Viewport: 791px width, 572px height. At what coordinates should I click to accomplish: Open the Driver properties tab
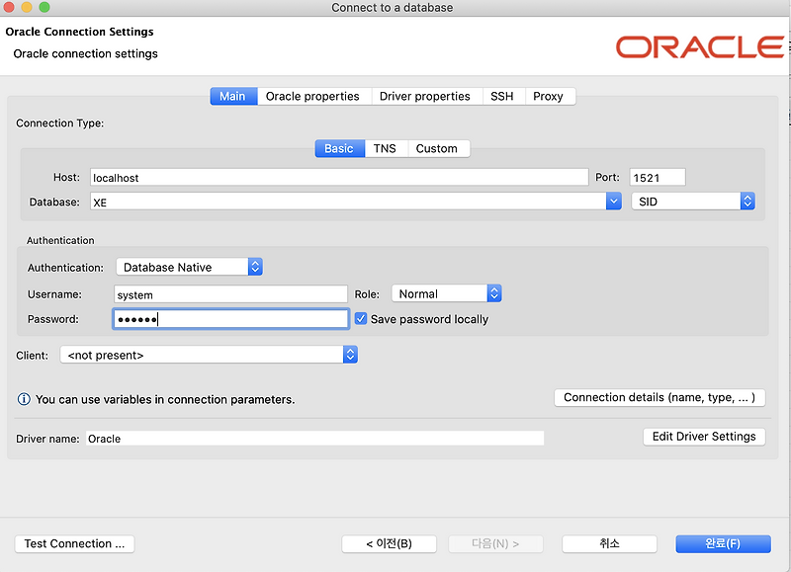(x=425, y=96)
